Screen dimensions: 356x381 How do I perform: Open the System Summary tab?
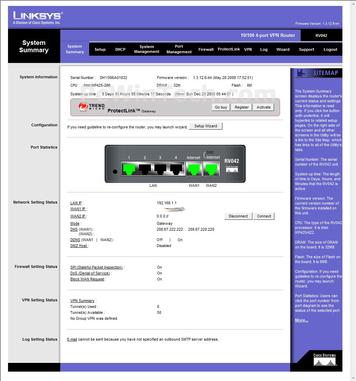click(75, 49)
